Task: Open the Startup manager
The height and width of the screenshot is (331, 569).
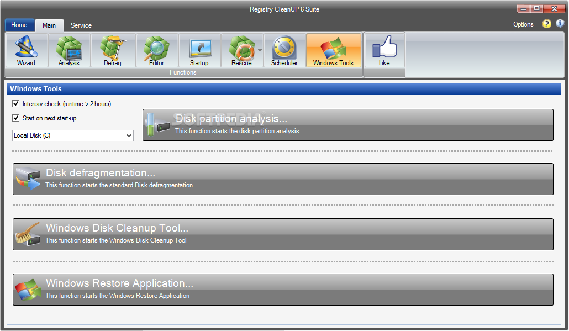Action: [199, 50]
